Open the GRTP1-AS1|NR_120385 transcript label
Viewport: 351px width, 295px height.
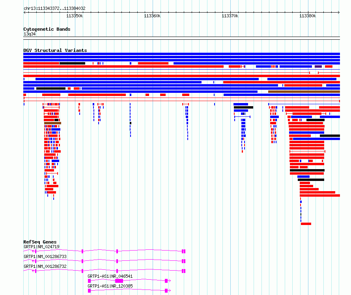(110, 286)
